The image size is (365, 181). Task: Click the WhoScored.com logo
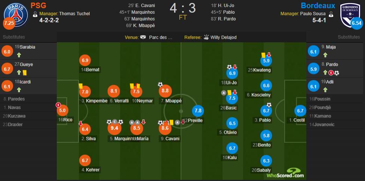[285, 173]
